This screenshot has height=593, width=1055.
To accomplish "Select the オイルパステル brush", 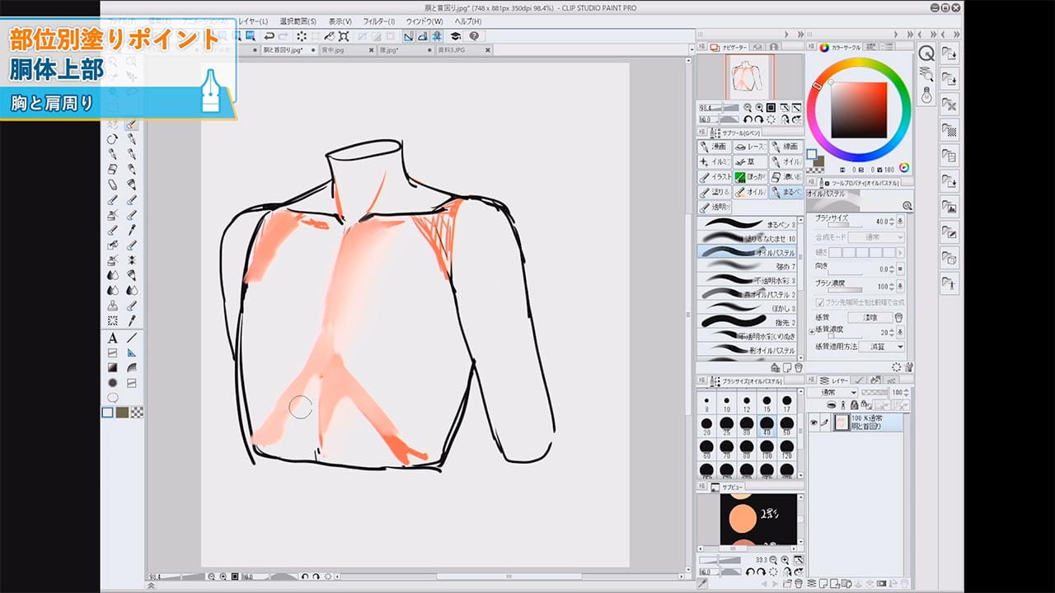I will [748, 252].
